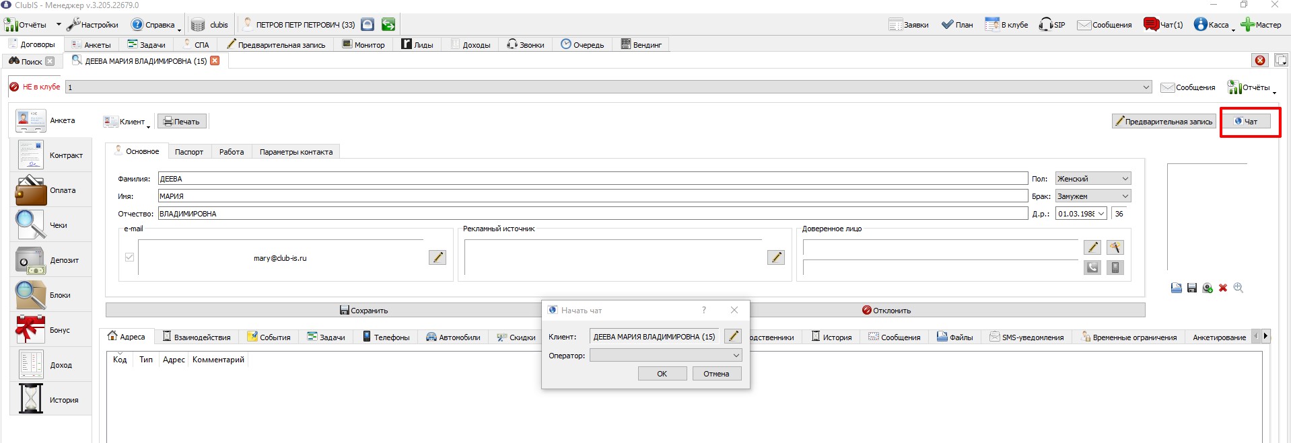This screenshot has width=1291, height=443.
Task: Click into the Фамилия input field
Action: pyautogui.click(x=592, y=179)
